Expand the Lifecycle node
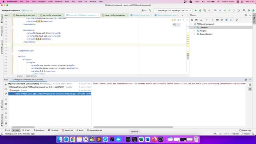The image size is (256, 144). point(194,28)
